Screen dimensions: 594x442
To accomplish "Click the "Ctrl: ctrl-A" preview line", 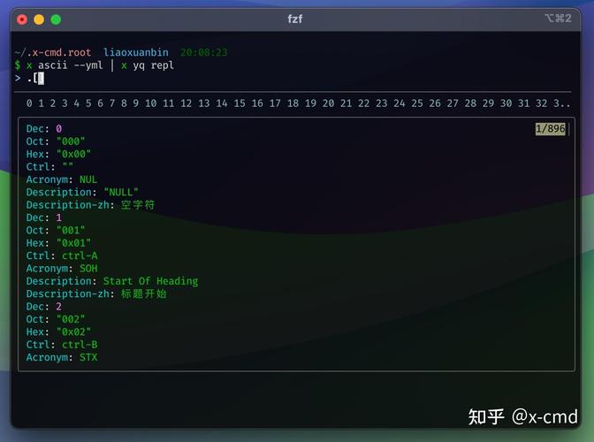I will (x=62, y=255).
